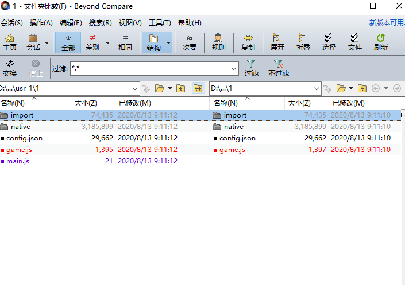Select the import folder in left pane
The image size is (405, 285).
pos(94,115)
